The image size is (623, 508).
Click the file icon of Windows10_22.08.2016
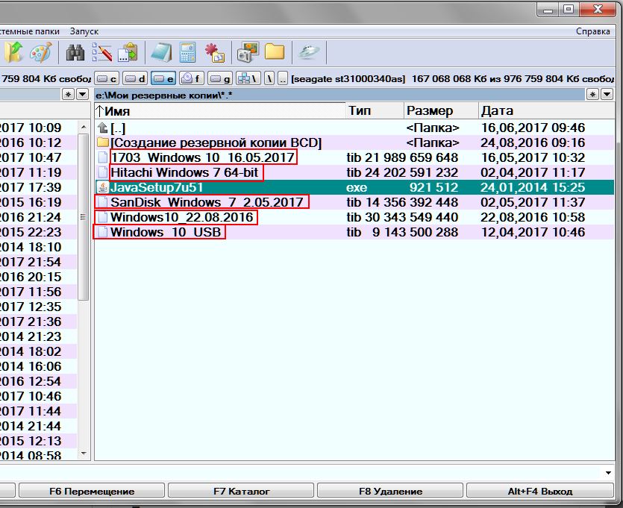click(102, 217)
